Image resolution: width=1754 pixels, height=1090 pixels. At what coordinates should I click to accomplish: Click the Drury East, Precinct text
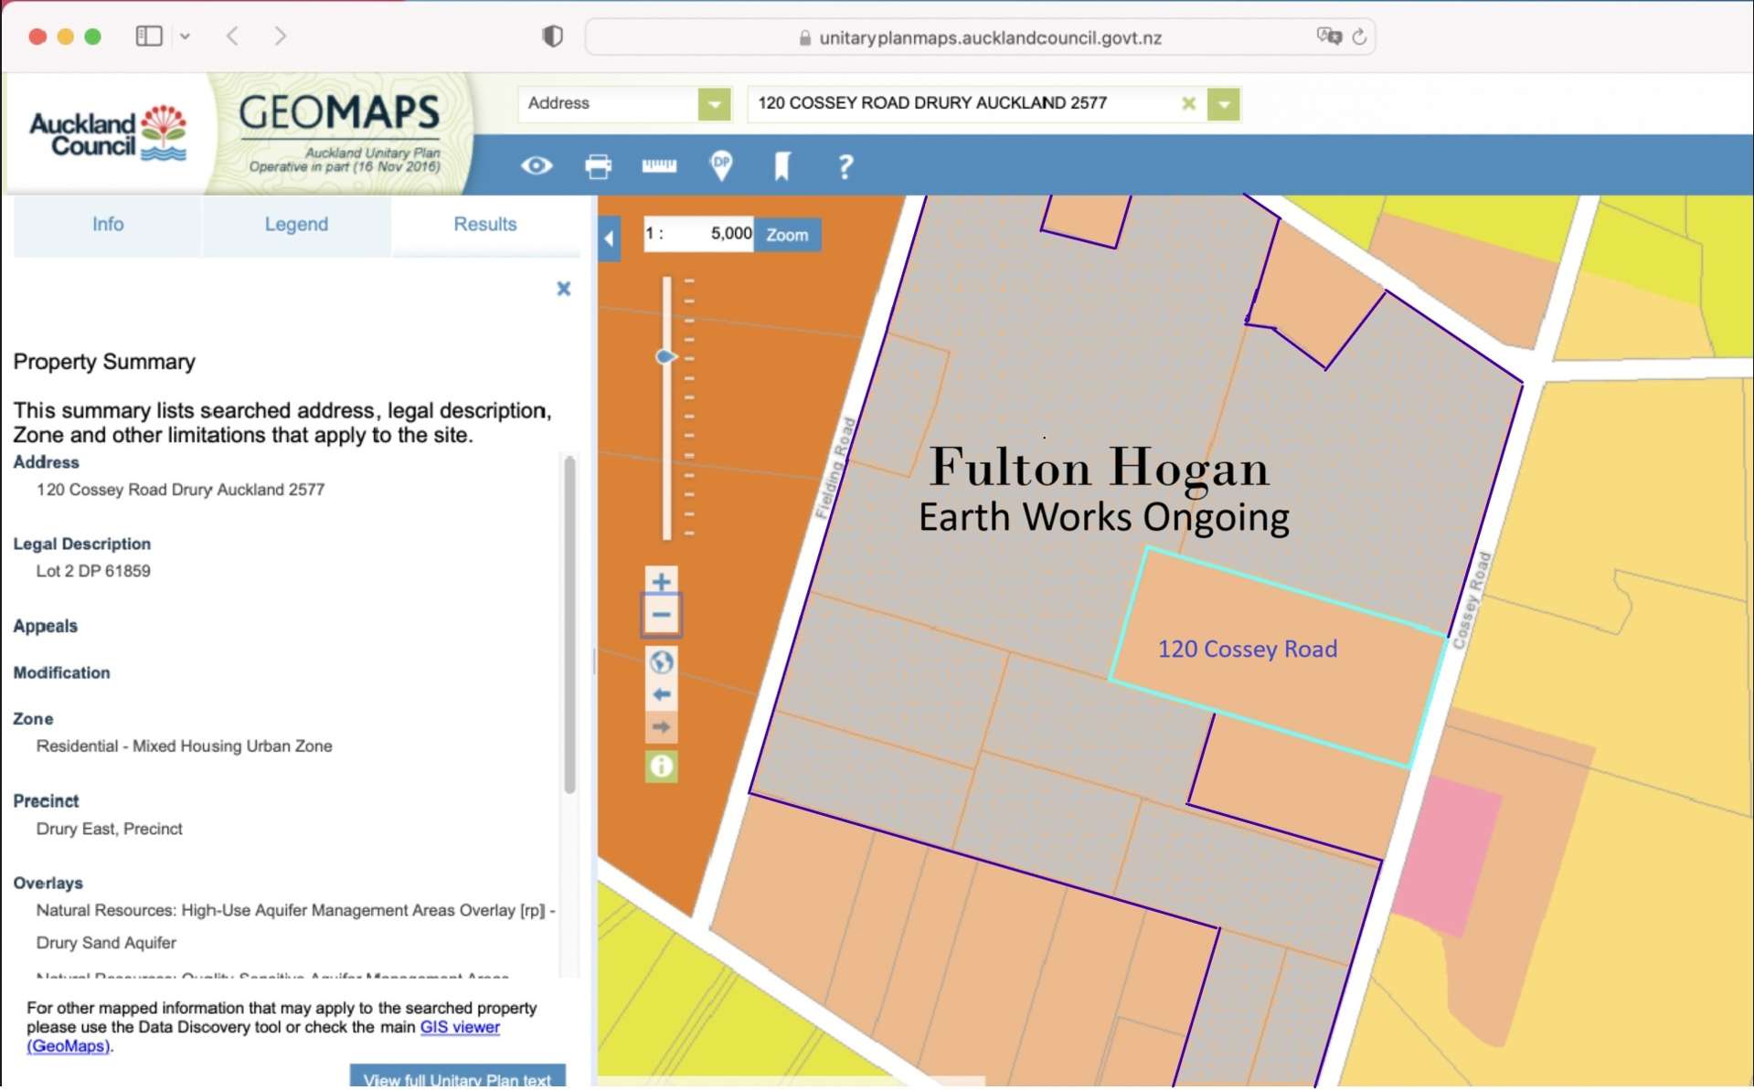click(x=109, y=829)
